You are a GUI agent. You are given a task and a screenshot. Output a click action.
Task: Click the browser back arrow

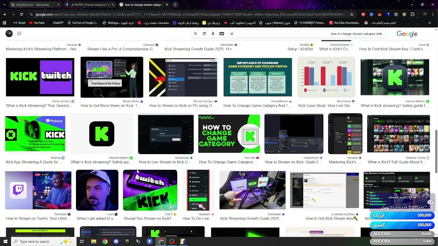[5, 14]
